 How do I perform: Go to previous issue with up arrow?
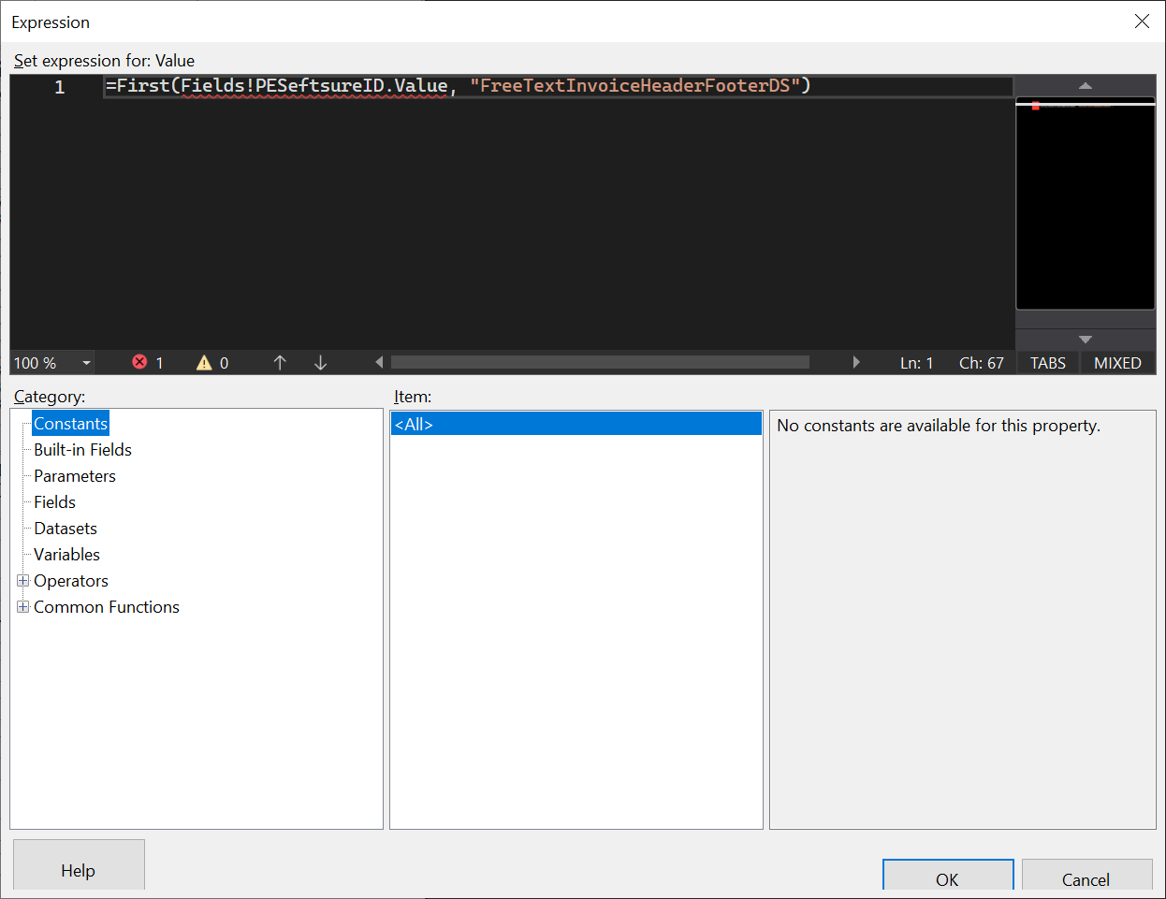coord(280,362)
